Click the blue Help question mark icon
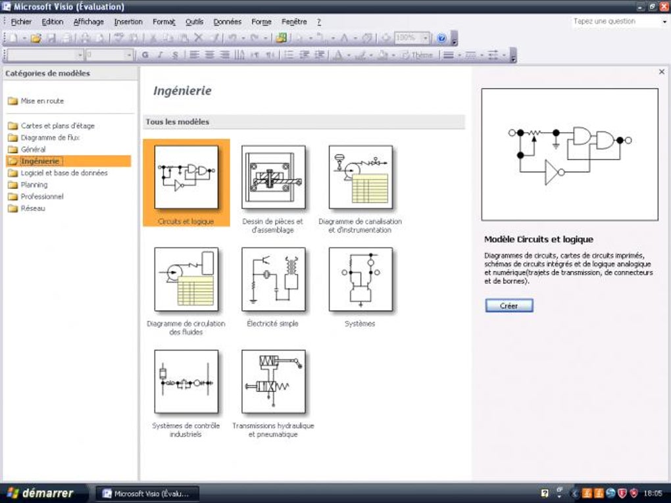Viewport: 671px width, 503px height. coord(442,39)
